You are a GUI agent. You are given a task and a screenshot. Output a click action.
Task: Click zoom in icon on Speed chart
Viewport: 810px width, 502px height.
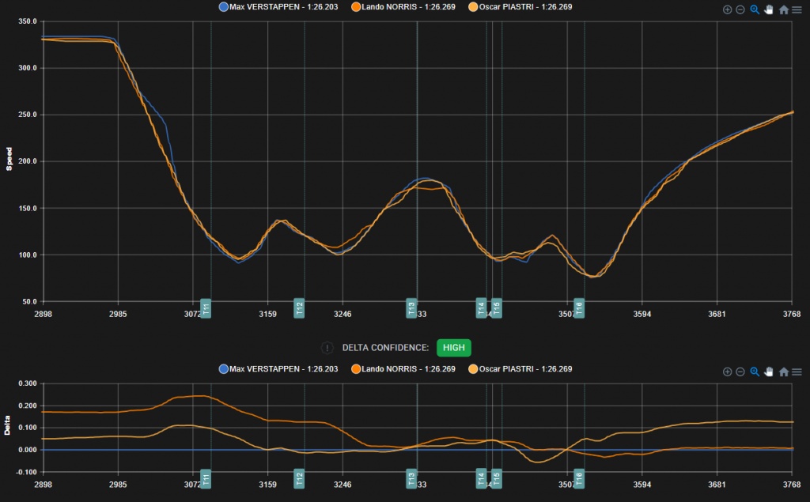[727, 9]
